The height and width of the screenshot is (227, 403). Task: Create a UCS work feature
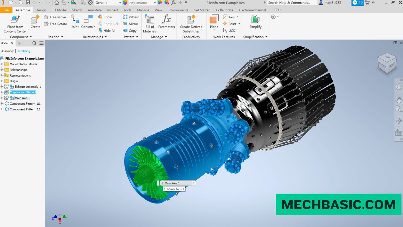pyautogui.click(x=229, y=31)
